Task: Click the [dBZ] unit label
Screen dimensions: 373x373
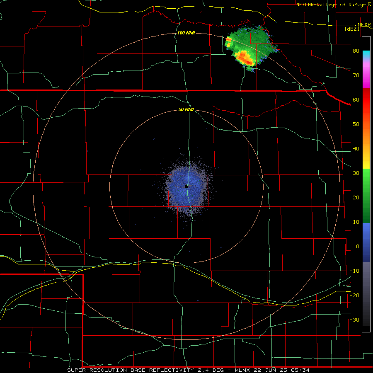Action: click(x=352, y=29)
